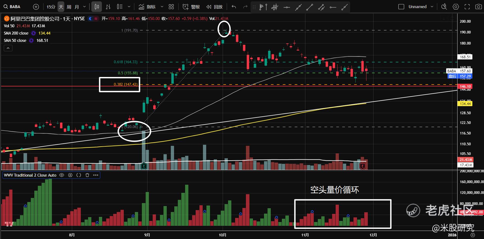484x239 pixels.
Task: Collapse the indicator legend with chevron button
Action: click(8, 48)
